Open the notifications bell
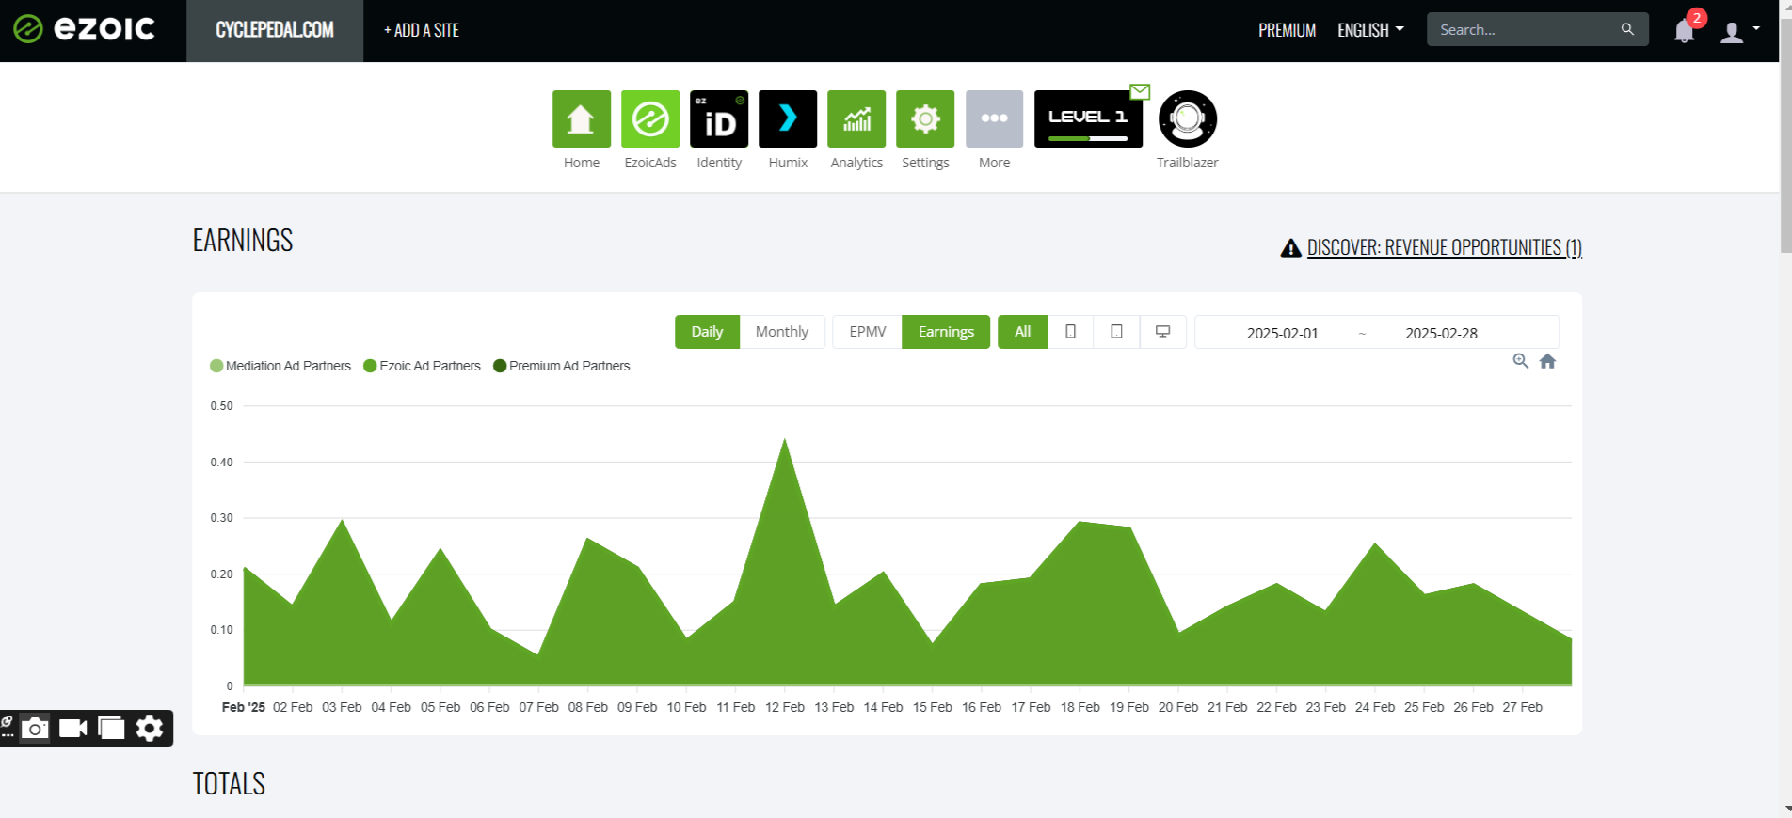The height and width of the screenshot is (818, 1792). coord(1684,31)
